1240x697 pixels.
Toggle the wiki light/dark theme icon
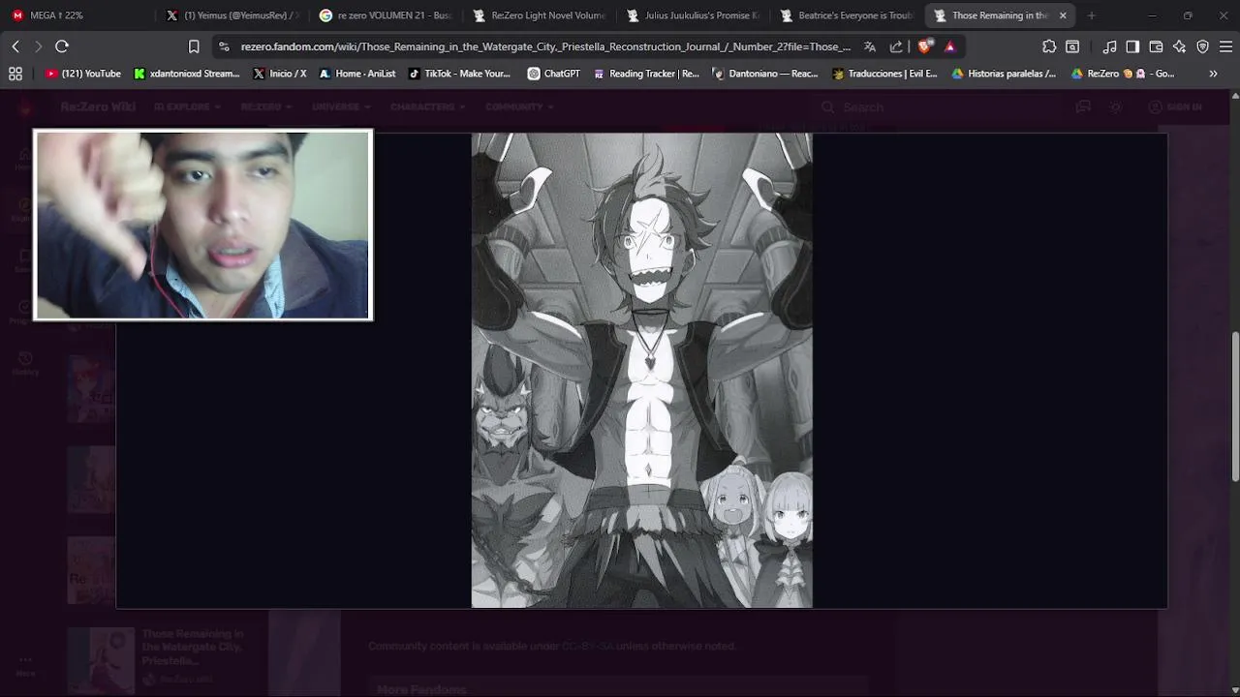click(1116, 106)
